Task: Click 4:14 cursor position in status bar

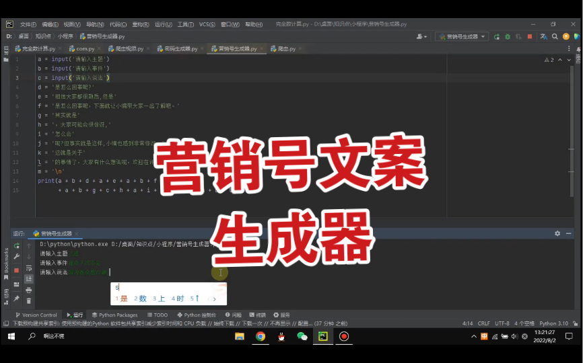Action: pyautogui.click(x=467, y=323)
